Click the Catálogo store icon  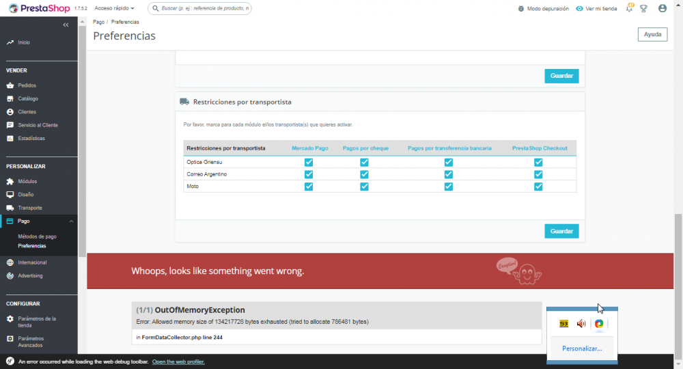pyautogui.click(x=10, y=98)
